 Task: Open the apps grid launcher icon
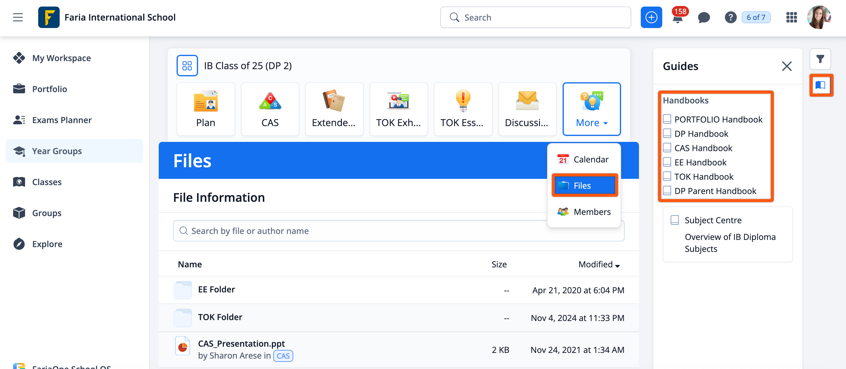[791, 17]
